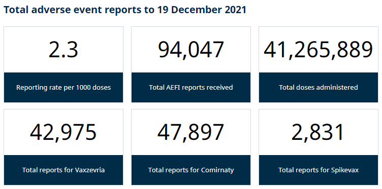
Task: Click the 2,831 Spikevax reports number
Action: tap(317, 133)
